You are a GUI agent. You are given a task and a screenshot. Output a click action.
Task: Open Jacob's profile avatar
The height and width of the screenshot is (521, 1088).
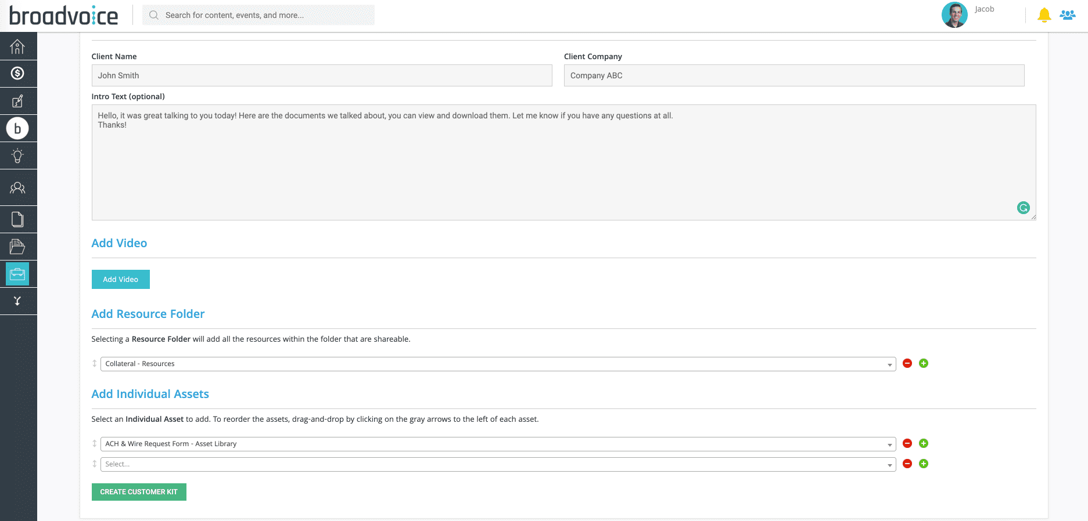pyautogui.click(x=954, y=15)
